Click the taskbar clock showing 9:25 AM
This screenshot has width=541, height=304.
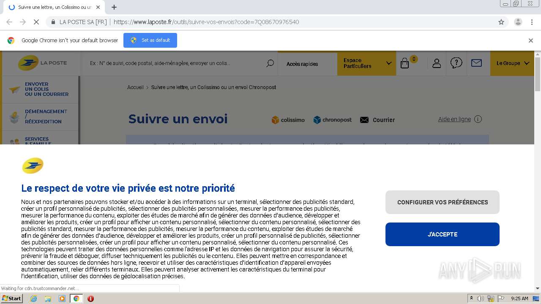(519, 299)
